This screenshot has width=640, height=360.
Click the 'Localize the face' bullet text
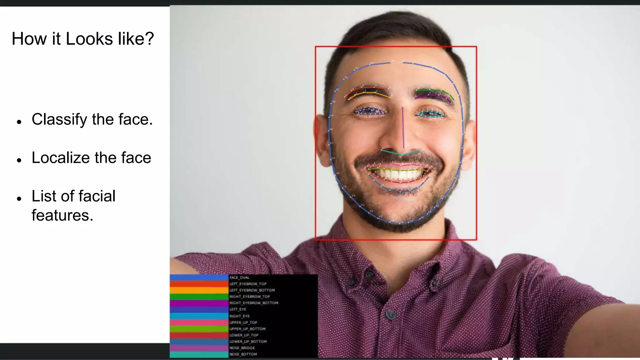[x=91, y=158]
